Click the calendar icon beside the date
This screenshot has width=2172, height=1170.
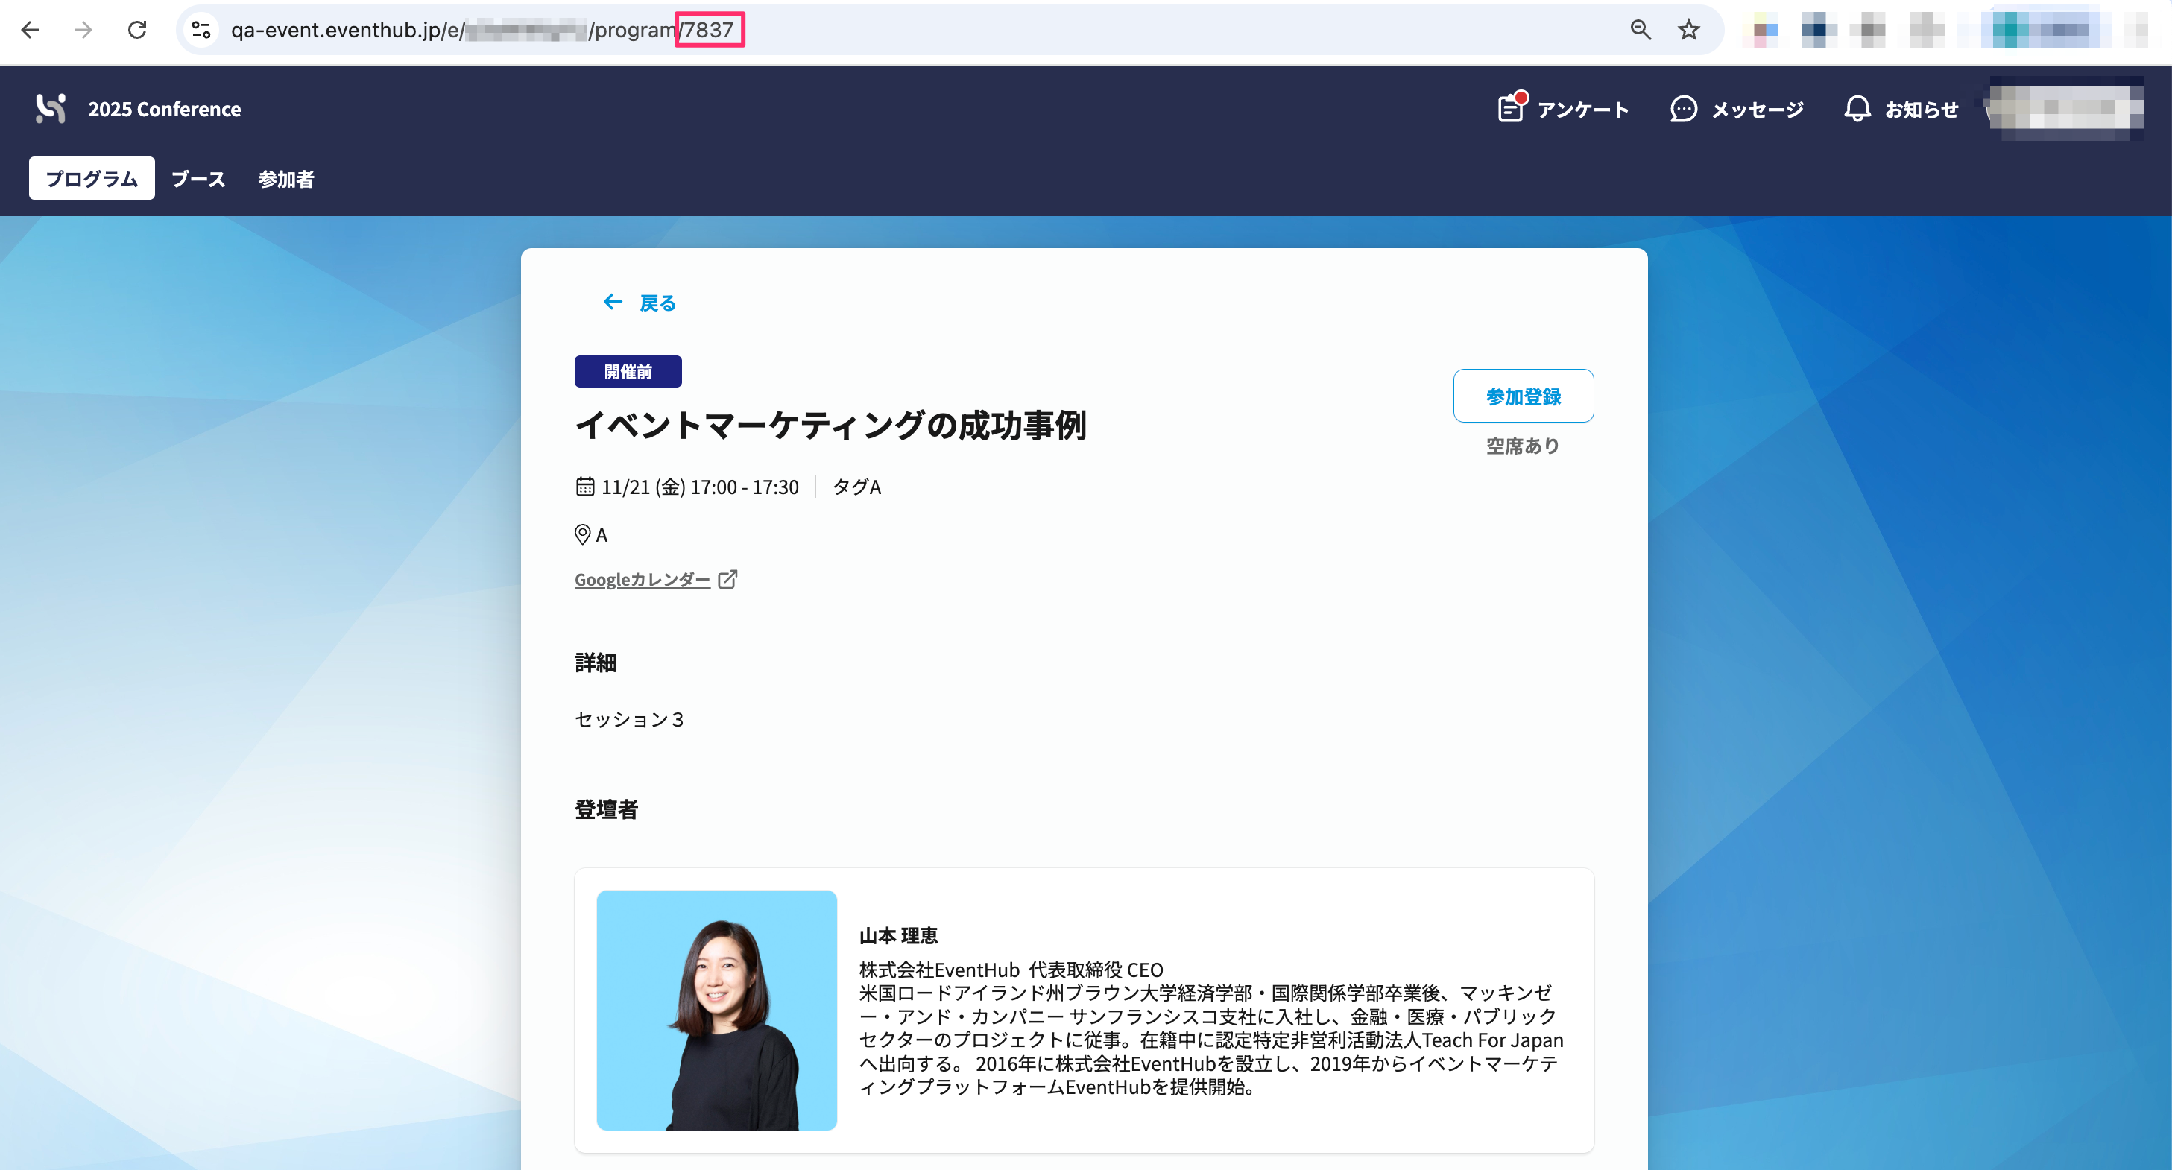(585, 487)
